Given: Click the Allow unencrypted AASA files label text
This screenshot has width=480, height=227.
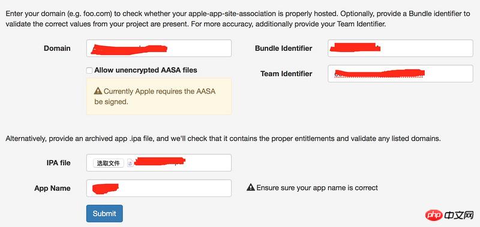Looking at the screenshot, I should 146,70.
